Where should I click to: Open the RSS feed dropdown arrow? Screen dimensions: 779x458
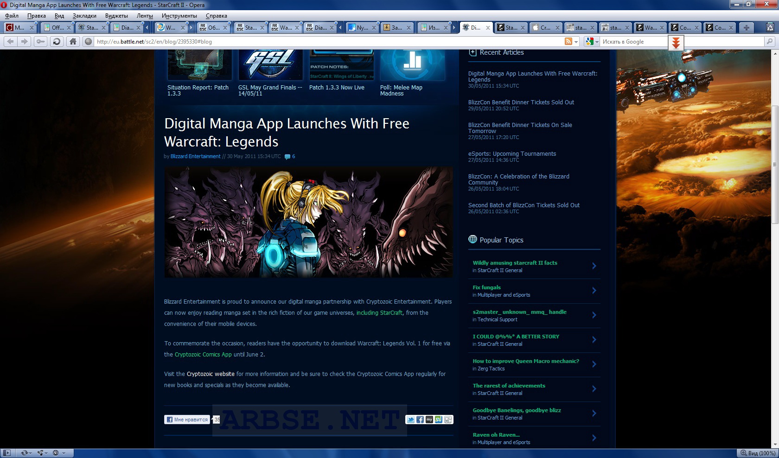(x=576, y=42)
